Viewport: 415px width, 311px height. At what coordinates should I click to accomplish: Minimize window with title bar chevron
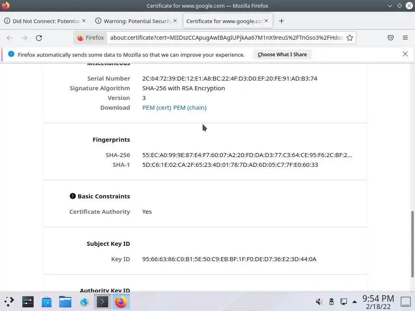(x=389, y=6)
